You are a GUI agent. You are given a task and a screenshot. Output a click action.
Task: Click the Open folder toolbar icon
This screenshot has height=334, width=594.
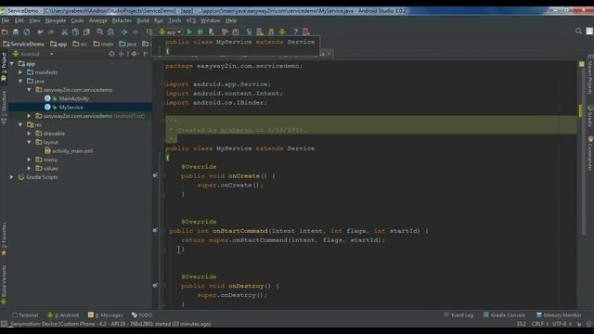(x=5, y=32)
